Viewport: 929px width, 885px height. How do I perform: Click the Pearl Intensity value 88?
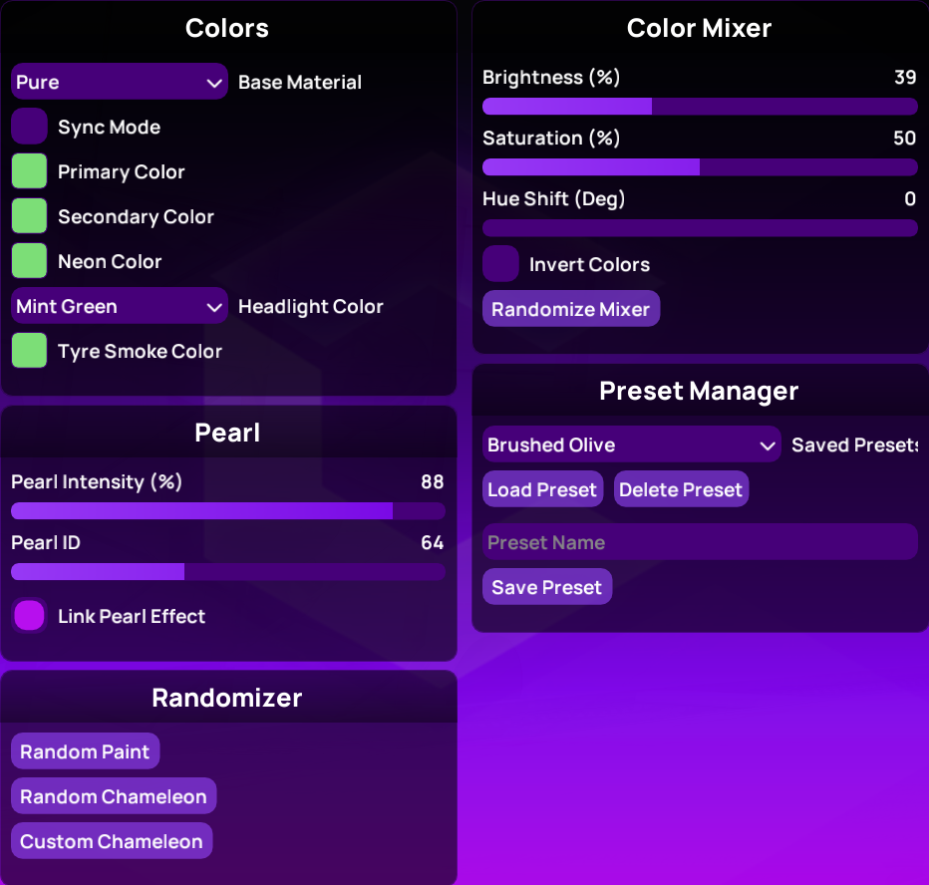coord(433,481)
